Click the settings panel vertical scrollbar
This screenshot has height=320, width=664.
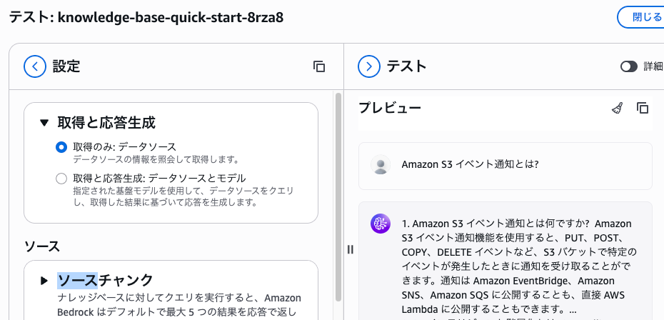click(x=338, y=196)
